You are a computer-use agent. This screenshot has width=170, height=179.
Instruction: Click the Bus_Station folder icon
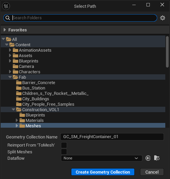pyautogui.click(x=19, y=88)
